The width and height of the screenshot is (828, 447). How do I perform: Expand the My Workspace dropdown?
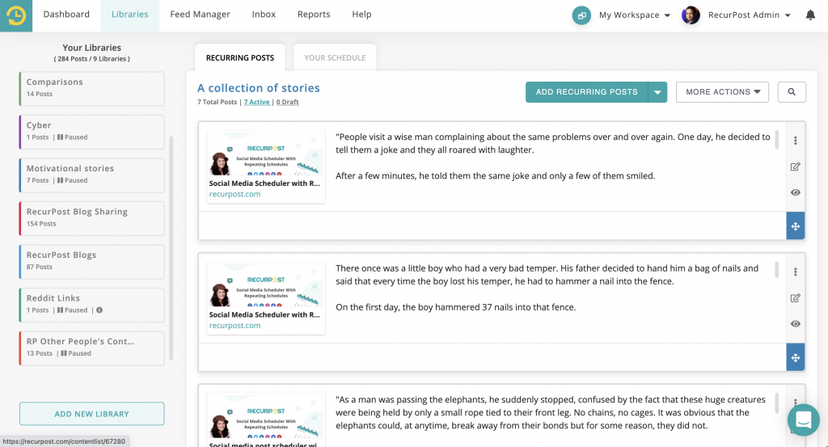click(634, 15)
